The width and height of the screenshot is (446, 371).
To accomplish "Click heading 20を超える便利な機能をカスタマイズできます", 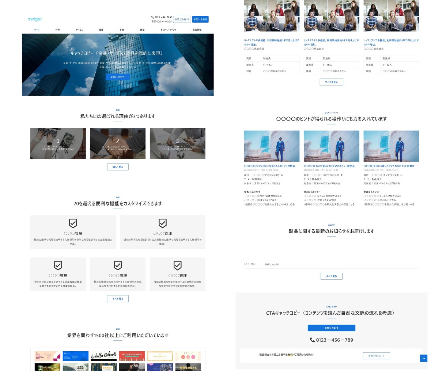I will tap(118, 203).
